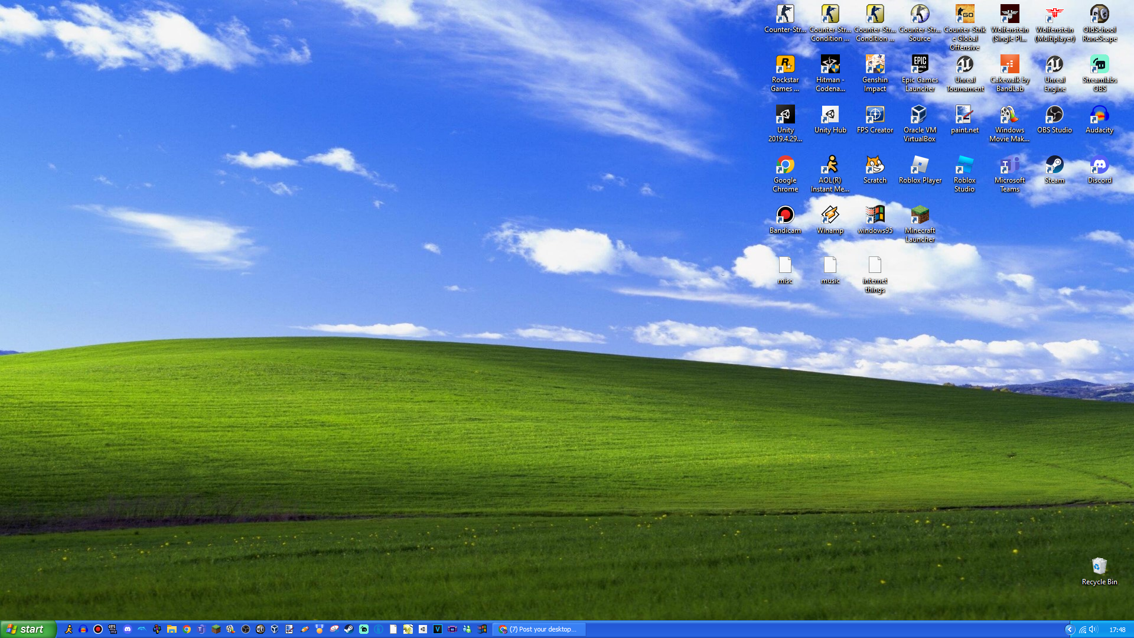Launch OBS Studio icon in quick launch
Image resolution: width=1134 pixels, height=638 pixels.
click(x=246, y=629)
